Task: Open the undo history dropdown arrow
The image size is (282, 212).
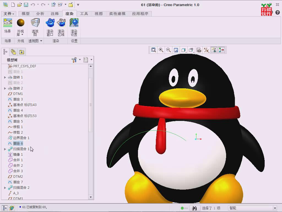Action: coord(38,4)
